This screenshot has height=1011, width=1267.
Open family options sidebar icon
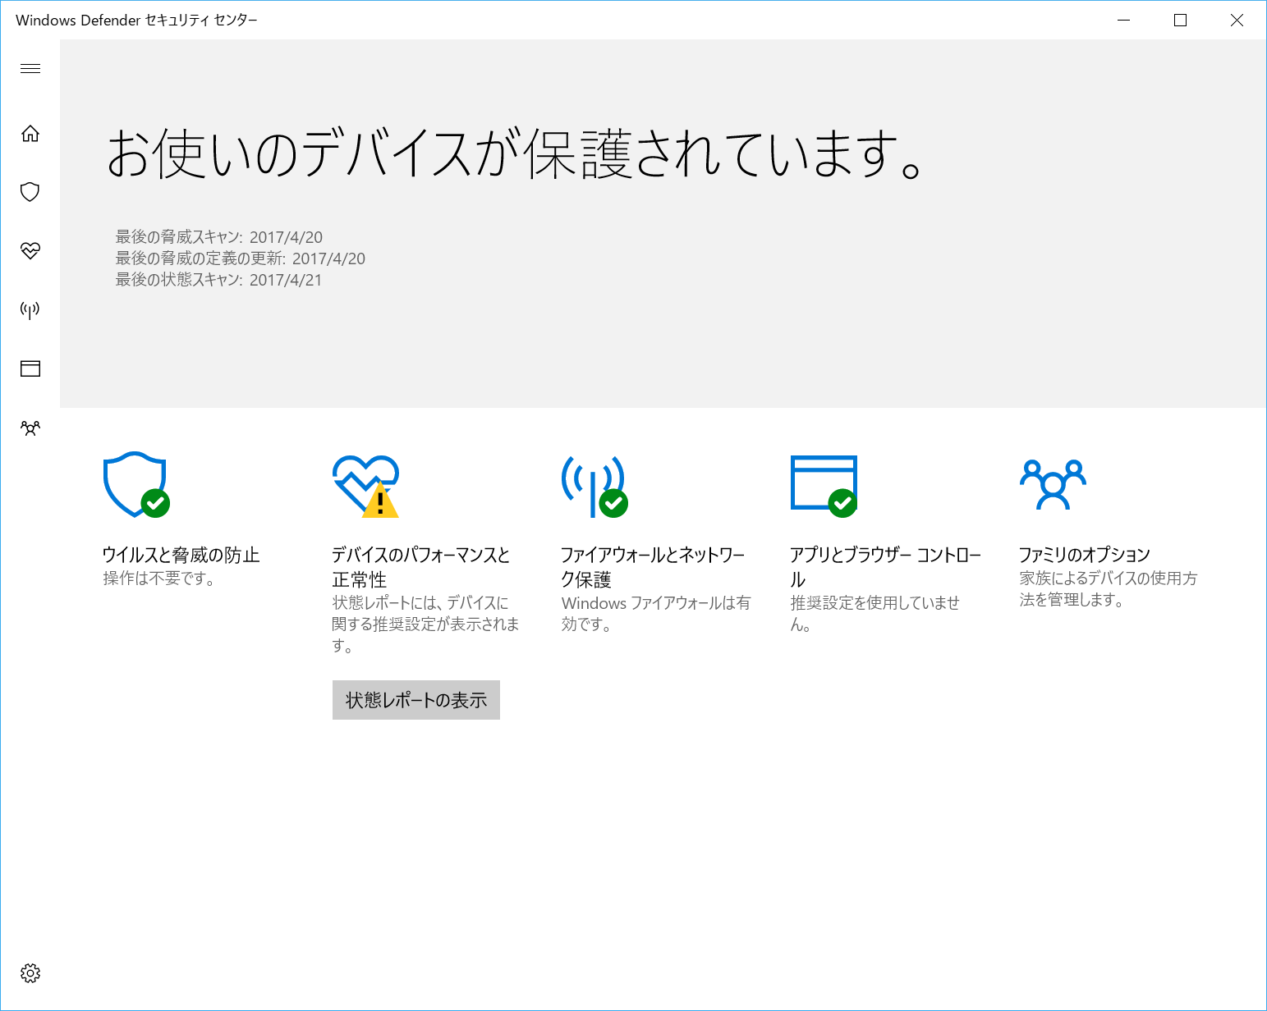[30, 428]
